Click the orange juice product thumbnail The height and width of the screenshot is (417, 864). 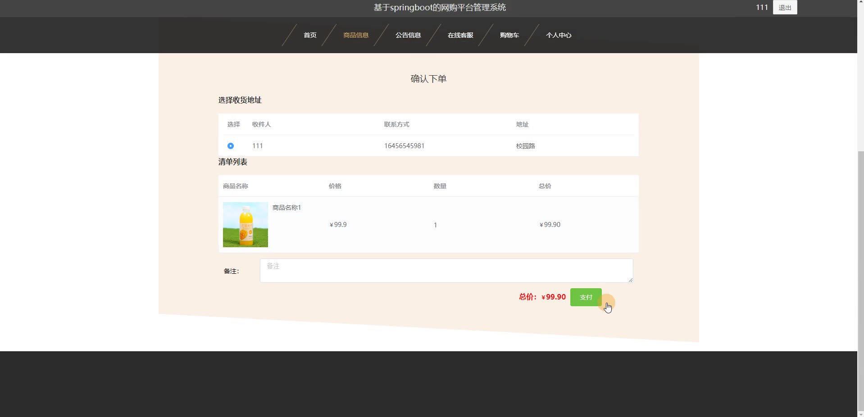pos(246,225)
